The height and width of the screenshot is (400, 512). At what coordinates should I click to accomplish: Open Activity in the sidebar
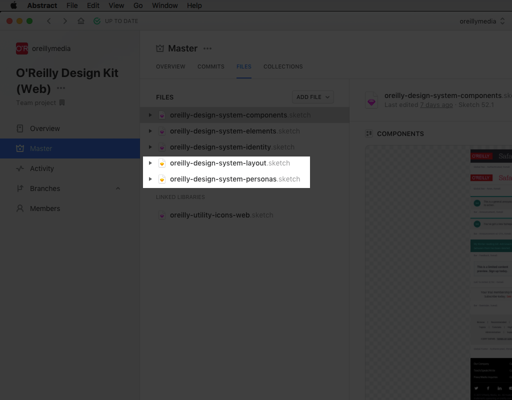pyautogui.click(x=70, y=168)
